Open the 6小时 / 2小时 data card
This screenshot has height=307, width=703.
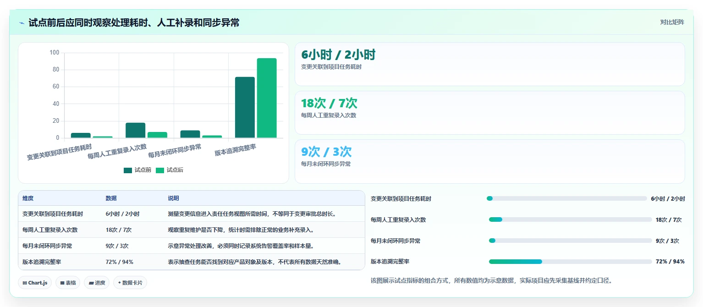click(x=489, y=64)
